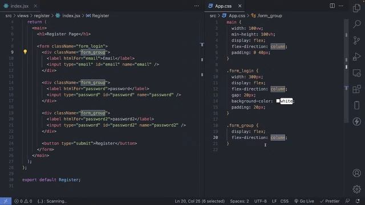
Task: Click the password2 label line
Action: 100,119
